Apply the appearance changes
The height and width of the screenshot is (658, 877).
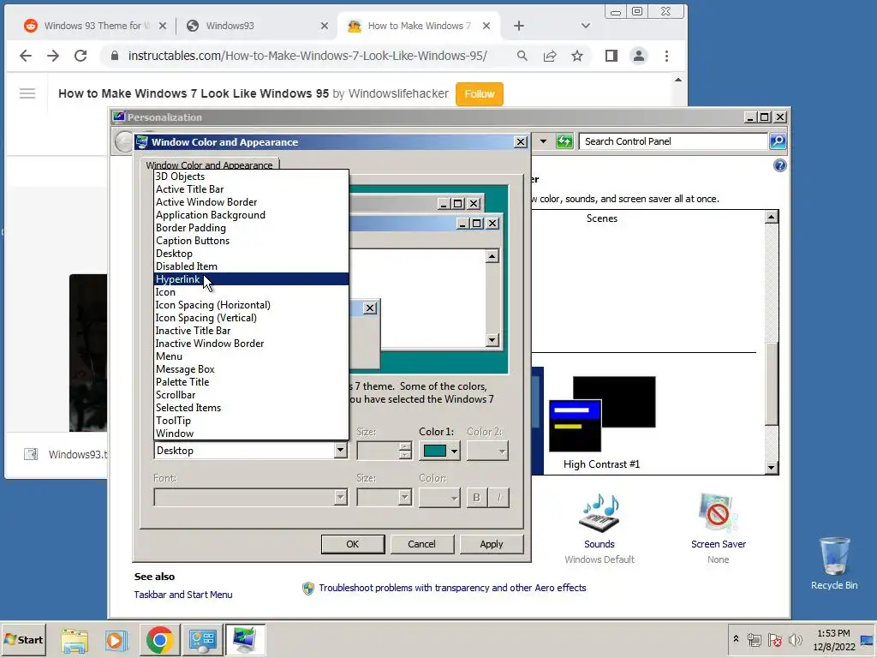[x=491, y=544]
